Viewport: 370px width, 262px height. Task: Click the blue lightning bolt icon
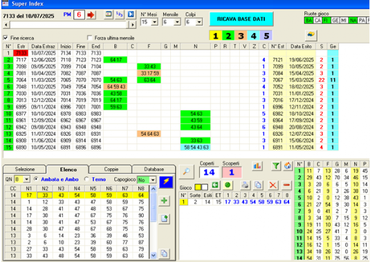[166, 182]
